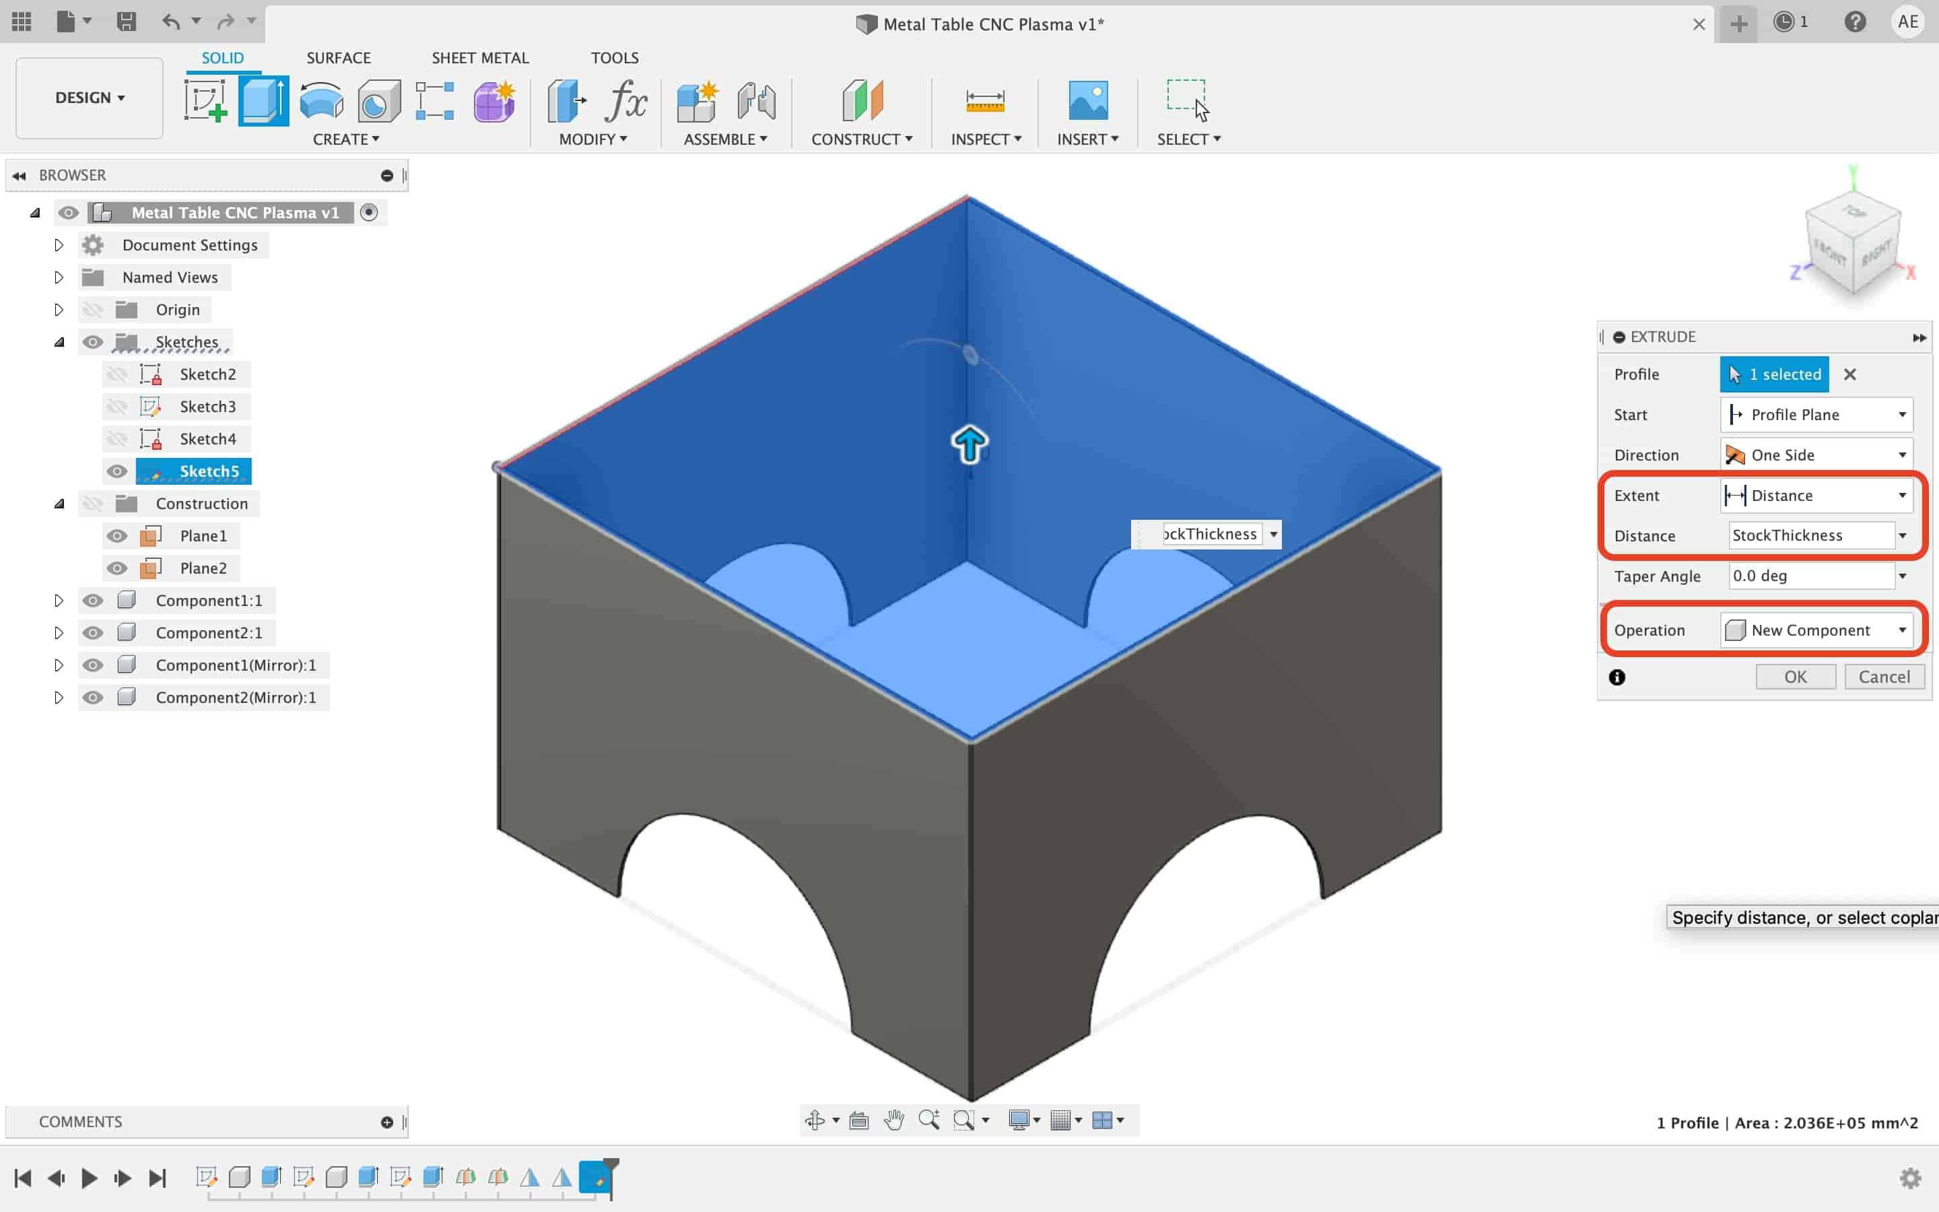Open Display Settings monitor icon
The width and height of the screenshot is (1939, 1212).
pos(1019,1120)
